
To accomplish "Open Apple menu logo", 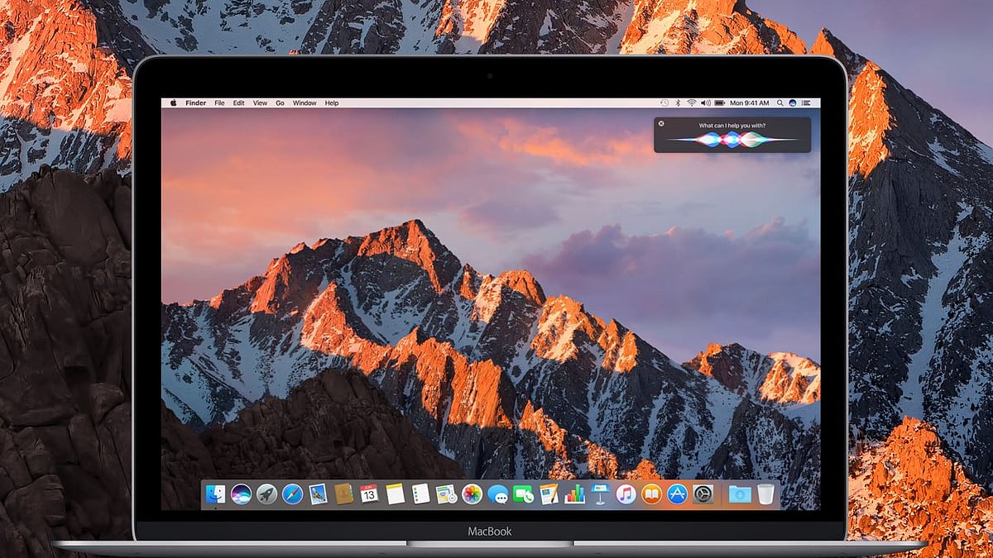I will click(x=174, y=103).
